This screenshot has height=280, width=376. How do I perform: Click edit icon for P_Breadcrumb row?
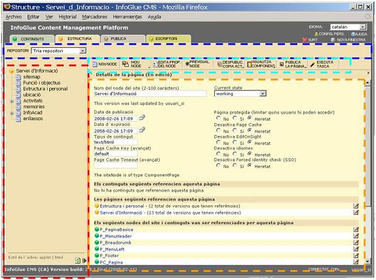pyautogui.click(x=356, y=243)
